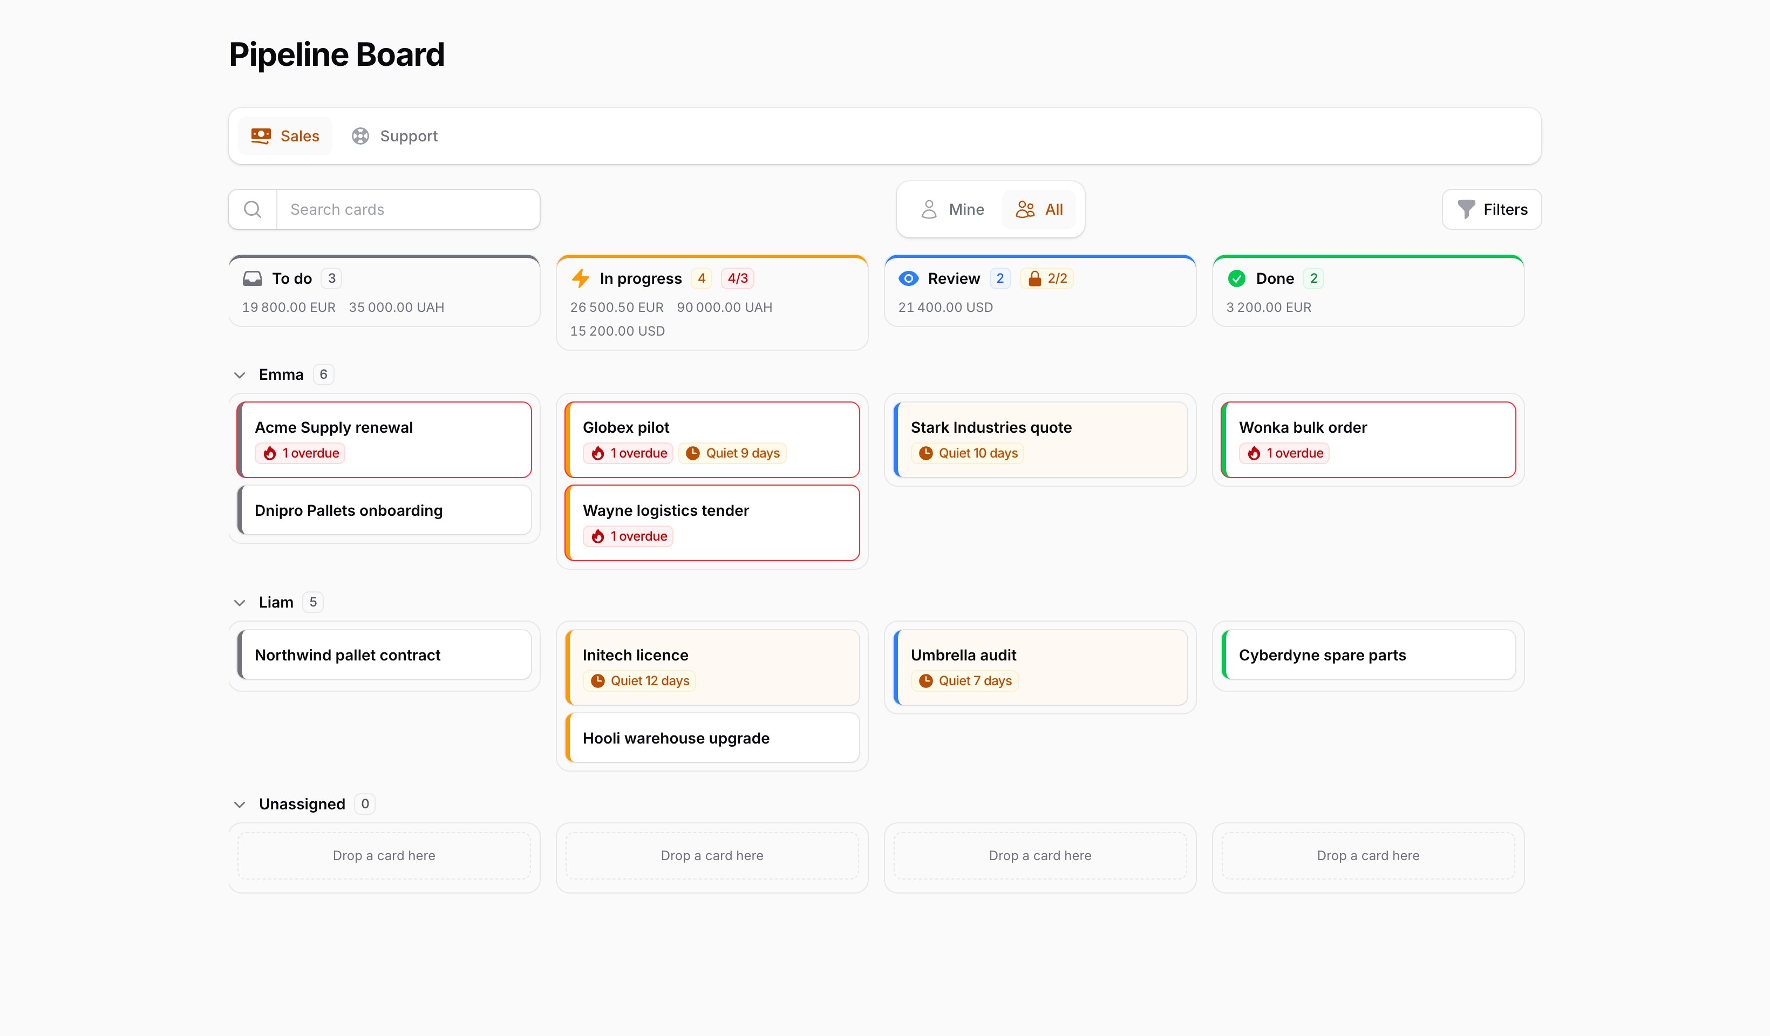
Task: Open the Hooli warehouse upgrade card
Action: coord(712,738)
